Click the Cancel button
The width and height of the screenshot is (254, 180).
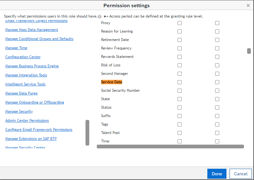pyautogui.click(x=241, y=174)
